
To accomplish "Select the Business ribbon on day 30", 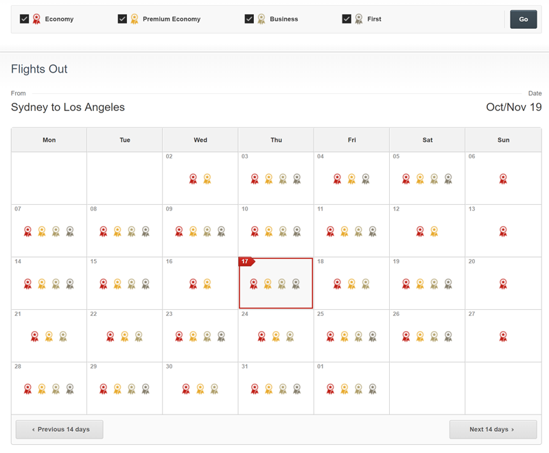I will tap(214, 389).
